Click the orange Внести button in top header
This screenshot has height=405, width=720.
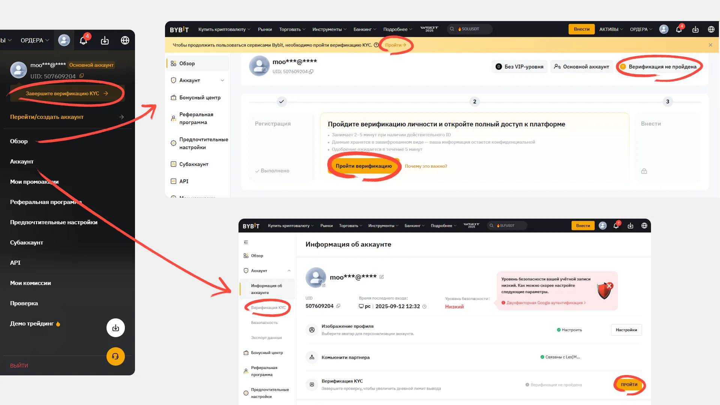coord(581,29)
